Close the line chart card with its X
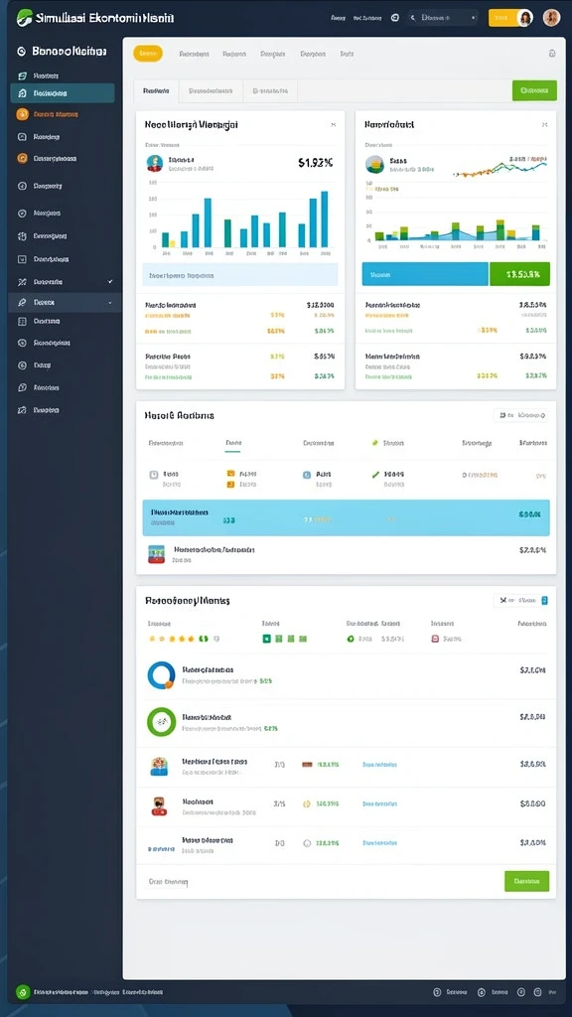The image size is (572, 1017). pyautogui.click(x=545, y=124)
